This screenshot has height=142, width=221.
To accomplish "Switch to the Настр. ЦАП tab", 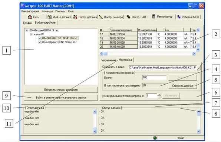I will tap(136, 17).
